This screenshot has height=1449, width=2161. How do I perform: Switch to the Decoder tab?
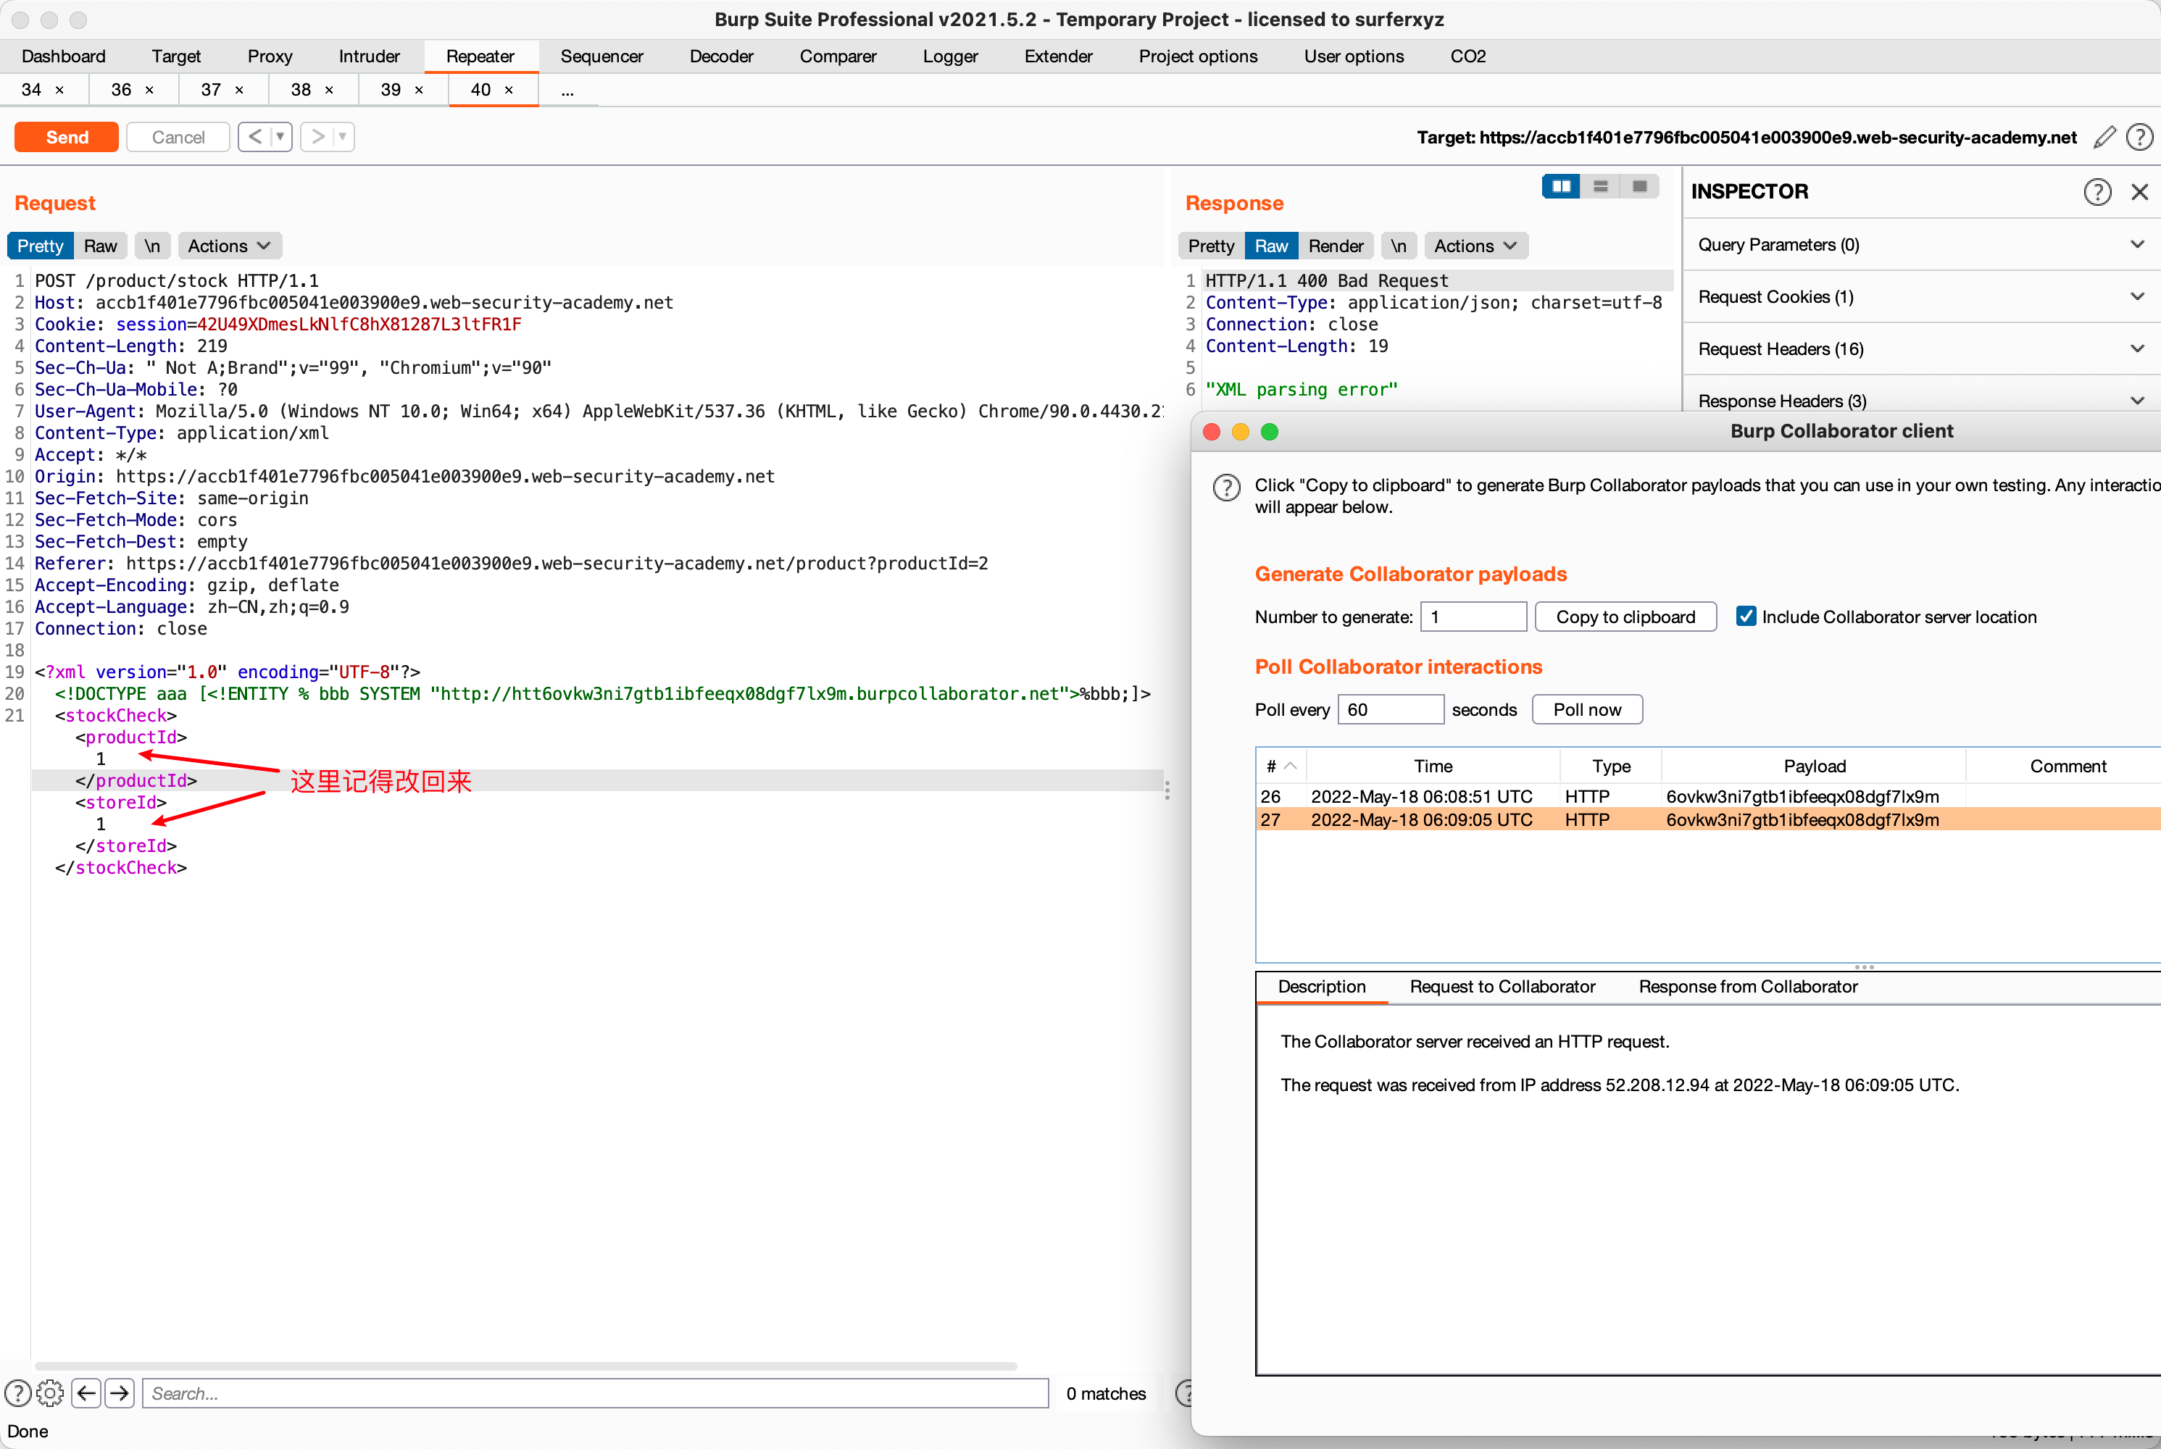(x=721, y=57)
